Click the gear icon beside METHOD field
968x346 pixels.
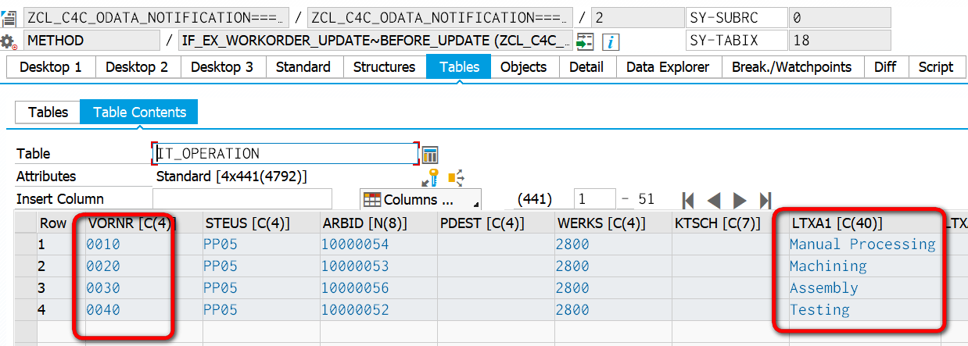tap(9, 41)
